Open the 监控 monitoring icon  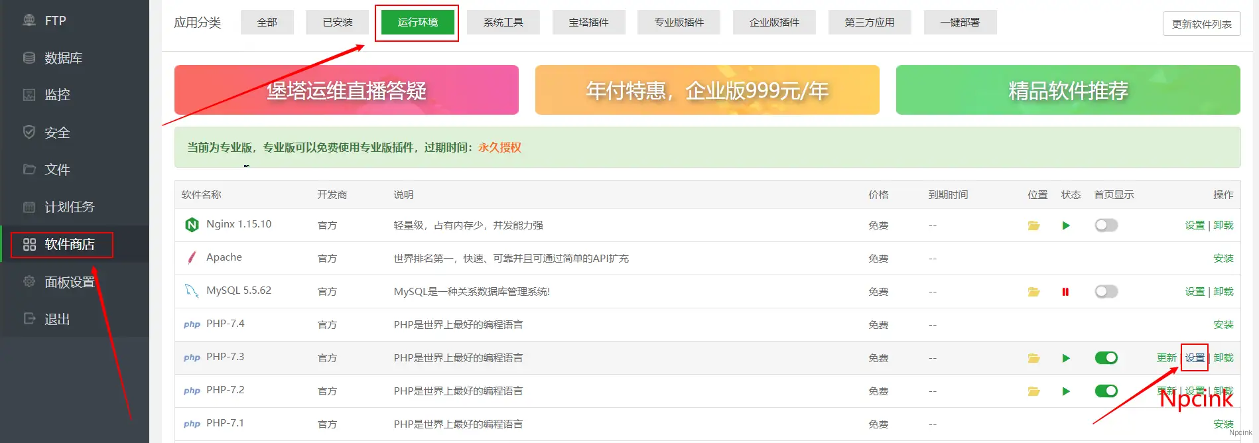coord(29,95)
